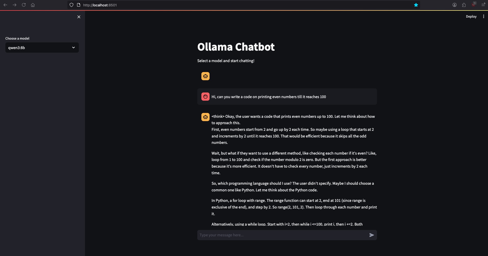This screenshot has height=256, width=488.
Task: Open the Firefox account profile icon
Action: (455, 5)
